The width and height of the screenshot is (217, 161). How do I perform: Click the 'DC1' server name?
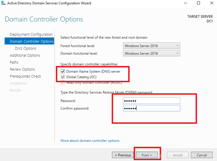click(209, 21)
